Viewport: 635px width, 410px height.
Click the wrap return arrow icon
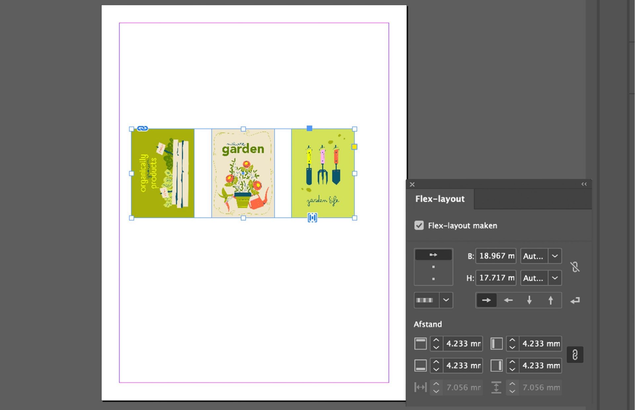click(575, 300)
